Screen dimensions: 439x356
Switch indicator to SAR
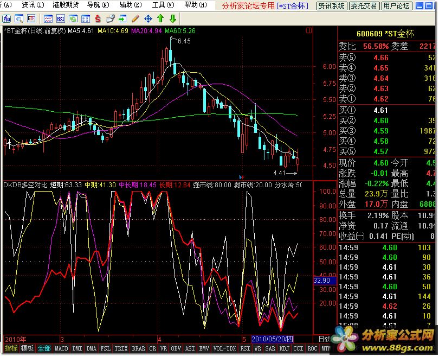coord(270,348)
